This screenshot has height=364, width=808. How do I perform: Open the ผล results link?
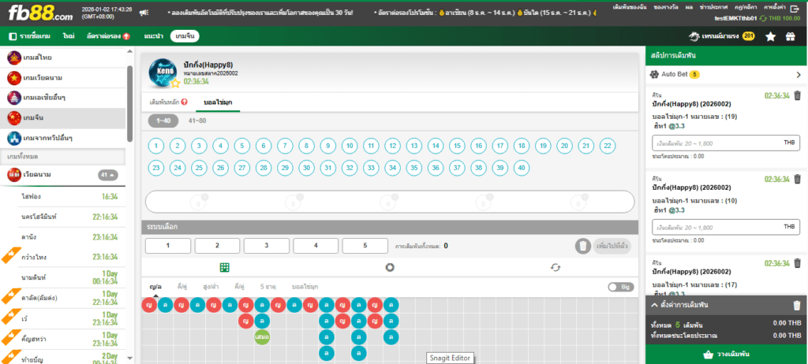688,7
